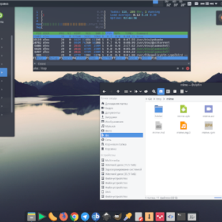Open file manager from the dock
The image size is (222, 222).
coord(32,216)
